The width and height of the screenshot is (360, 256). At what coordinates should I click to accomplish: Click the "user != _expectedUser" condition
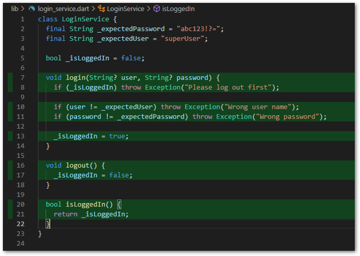point(111,106)
